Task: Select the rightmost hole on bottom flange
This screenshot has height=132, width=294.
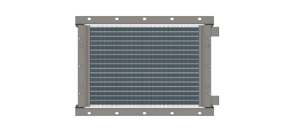Action: point(200,113)
